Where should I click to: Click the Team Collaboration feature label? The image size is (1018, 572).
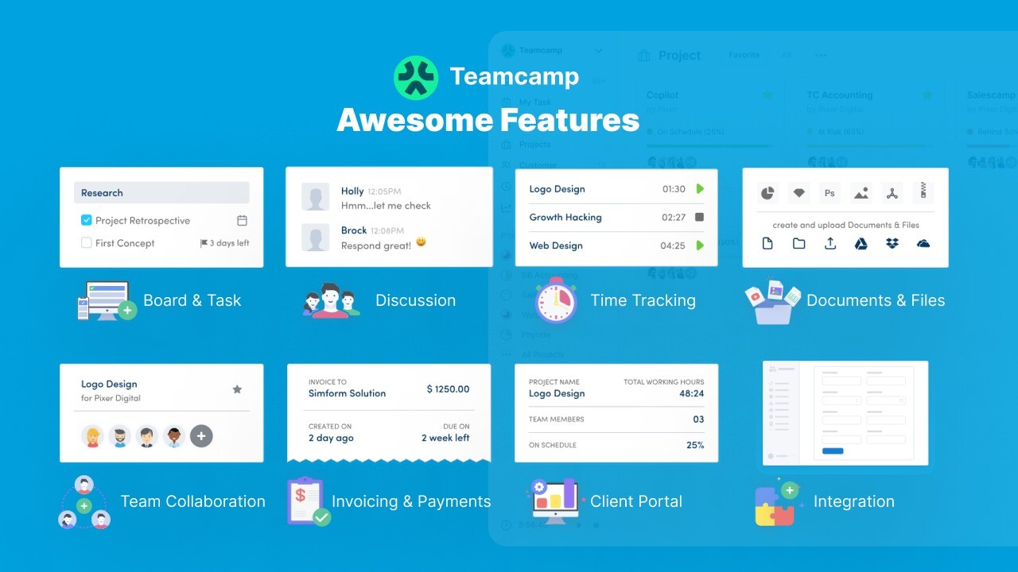(192, 501)
